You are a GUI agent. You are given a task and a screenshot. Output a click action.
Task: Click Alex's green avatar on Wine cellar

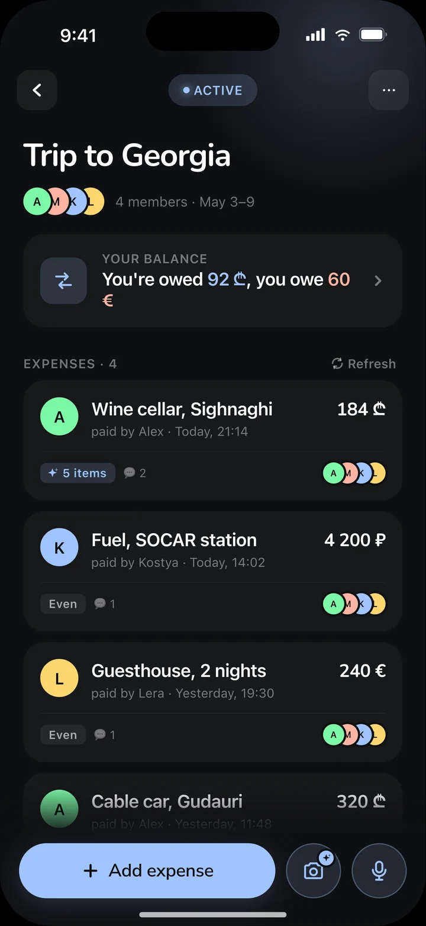(x=59, y=417)
